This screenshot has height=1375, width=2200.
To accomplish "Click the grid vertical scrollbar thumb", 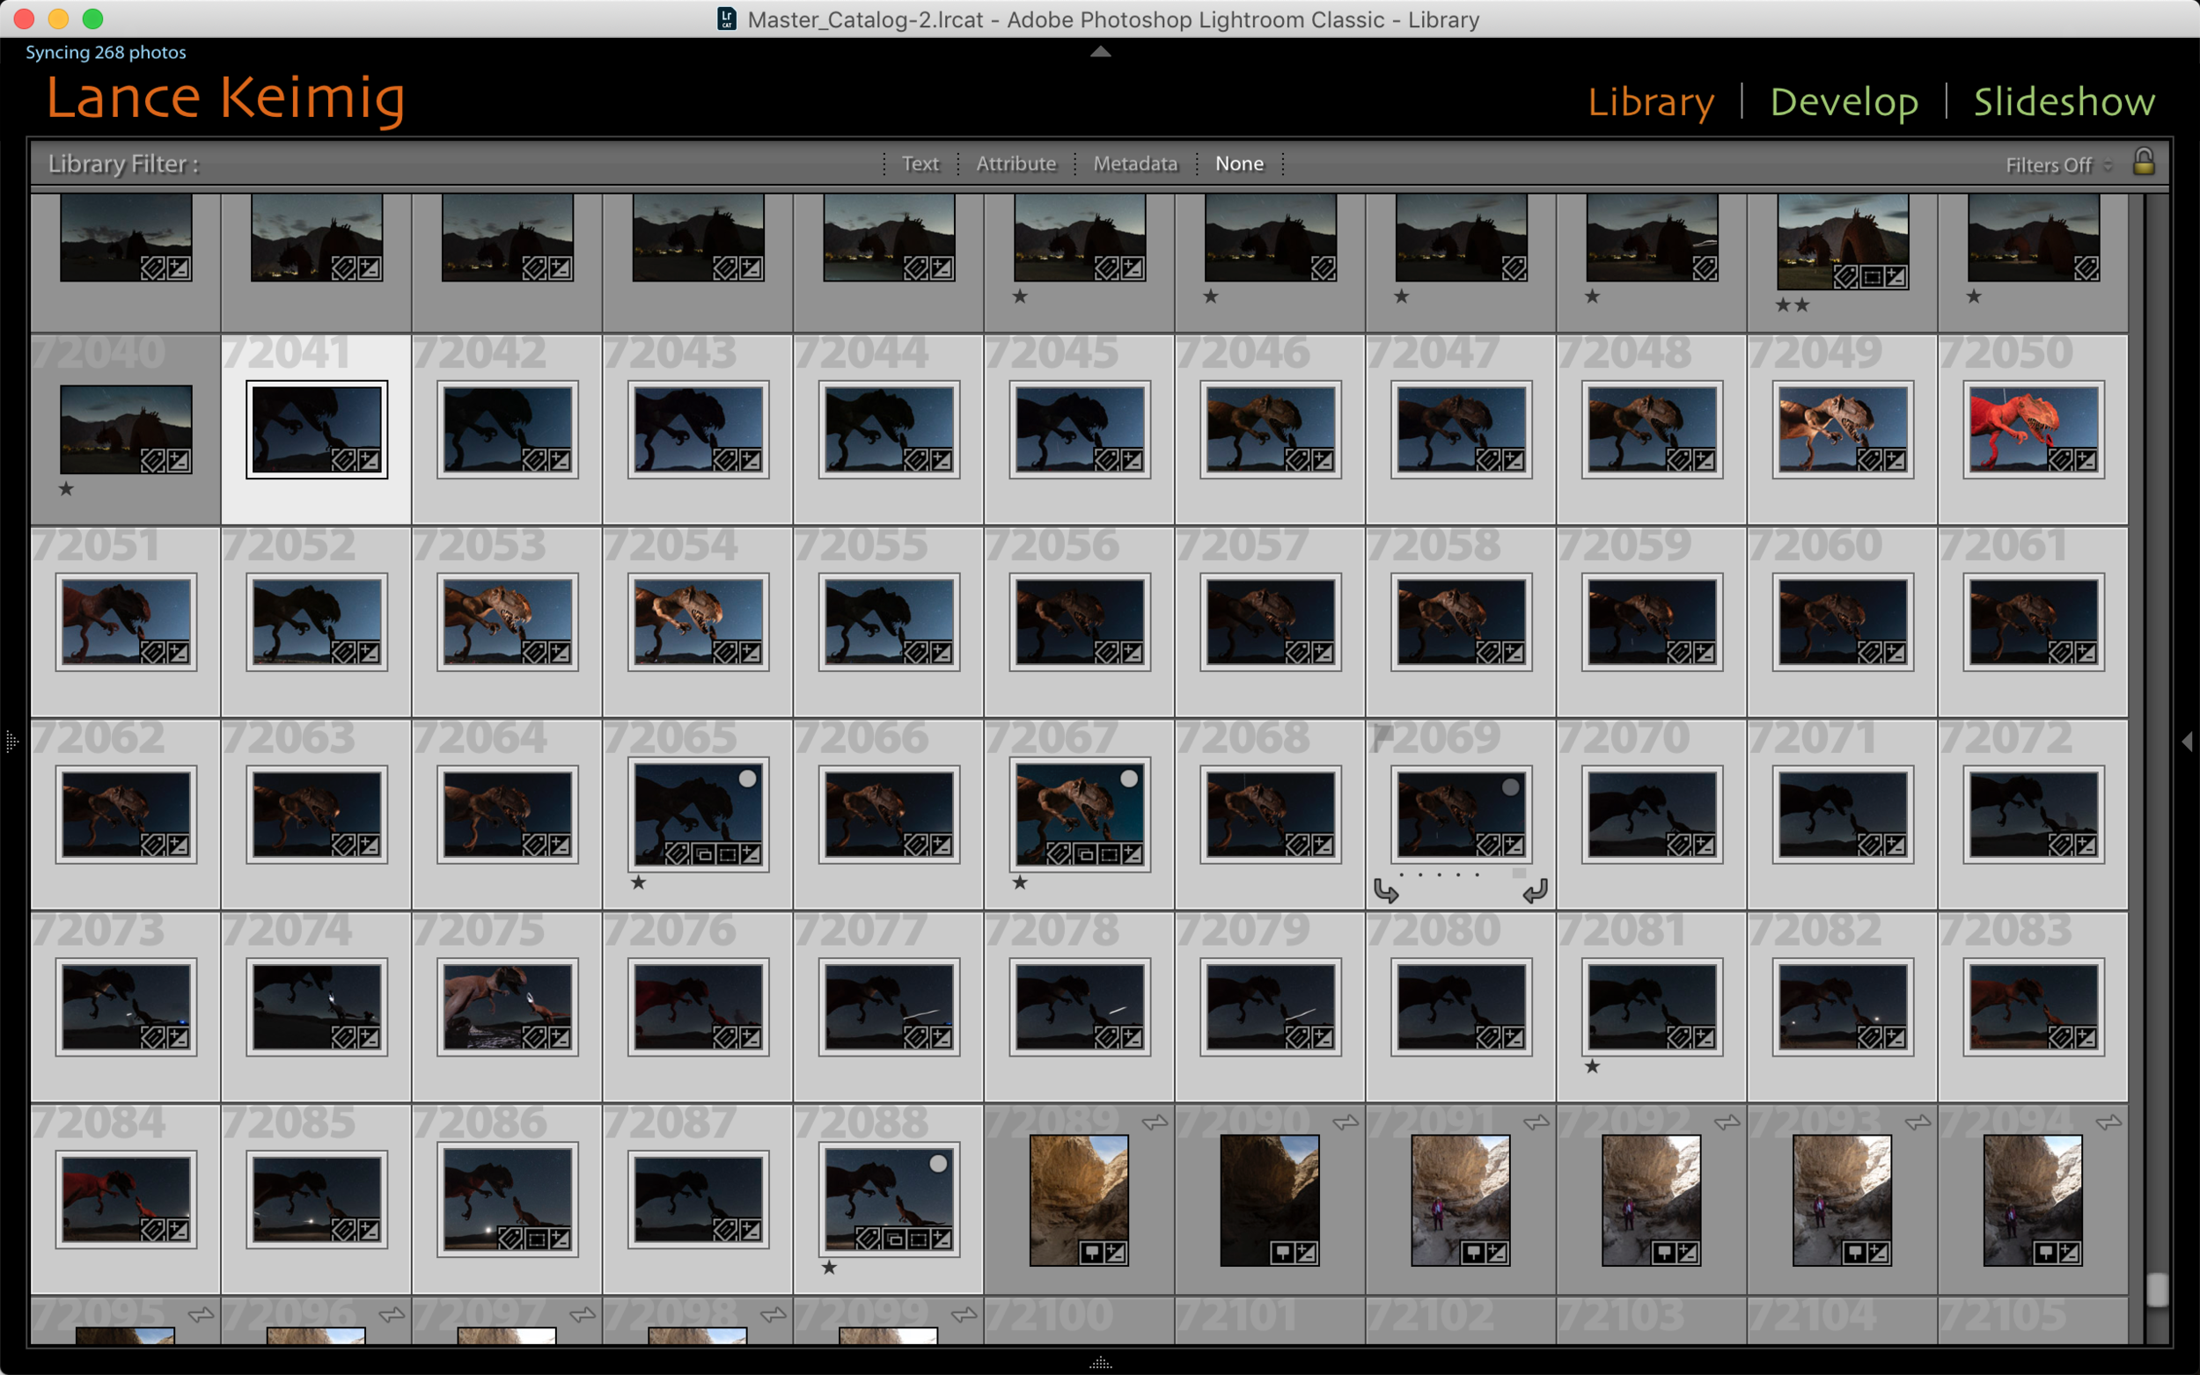I will point(2157,1289).
